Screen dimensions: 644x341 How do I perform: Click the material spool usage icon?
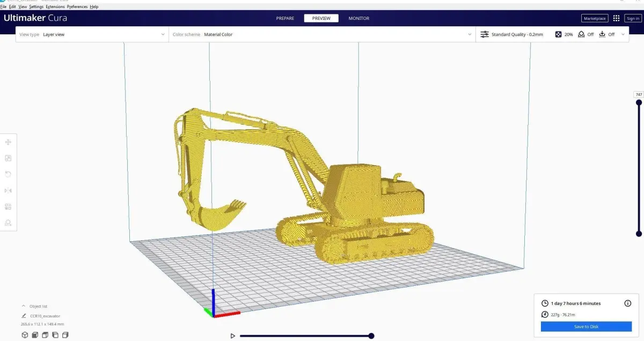point(545,315)
